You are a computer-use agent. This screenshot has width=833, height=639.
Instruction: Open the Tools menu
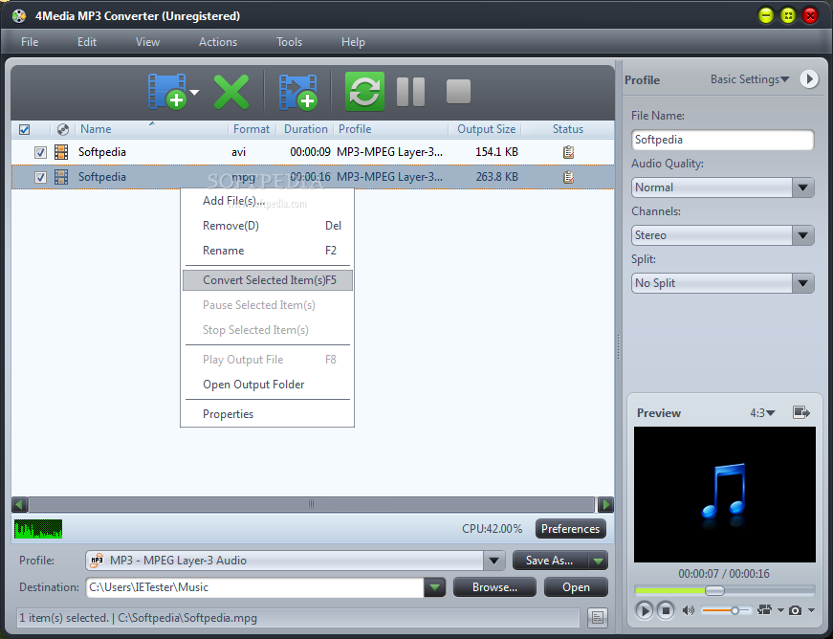[x=289, y=42]
